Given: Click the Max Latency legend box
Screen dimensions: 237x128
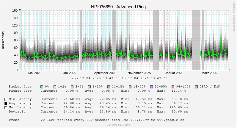Looking at the screenshot, I should (x=6, y=107).
